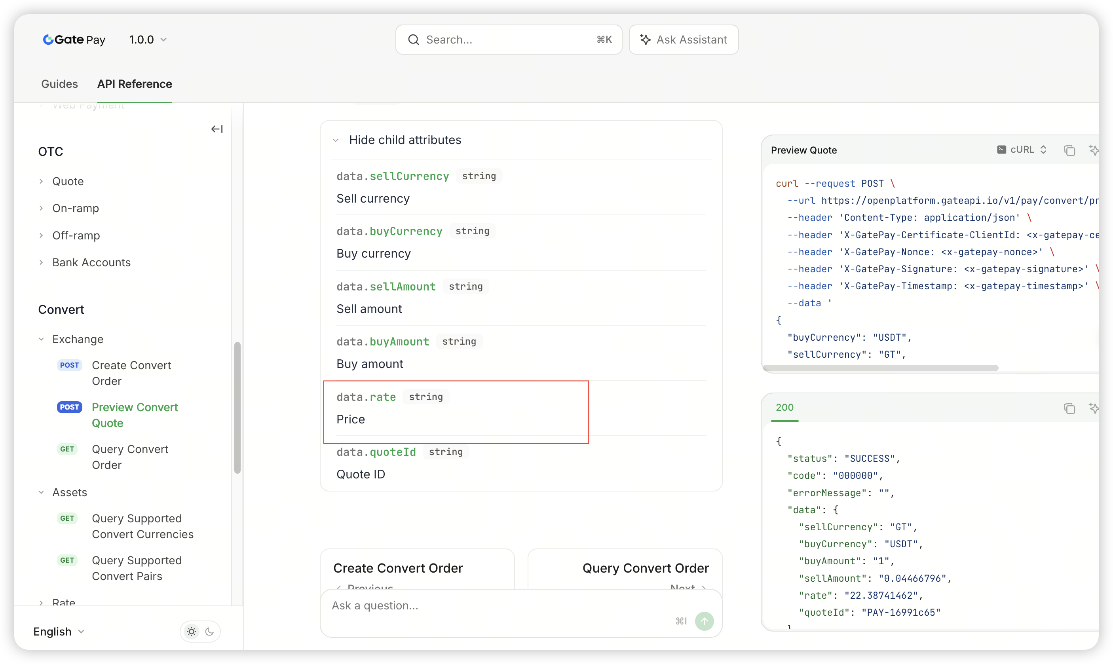
Task: Click the Convert section heading
Action: click(61, 309)
